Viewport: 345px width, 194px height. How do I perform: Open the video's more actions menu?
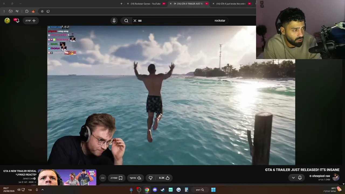click(x=103, y=178)
